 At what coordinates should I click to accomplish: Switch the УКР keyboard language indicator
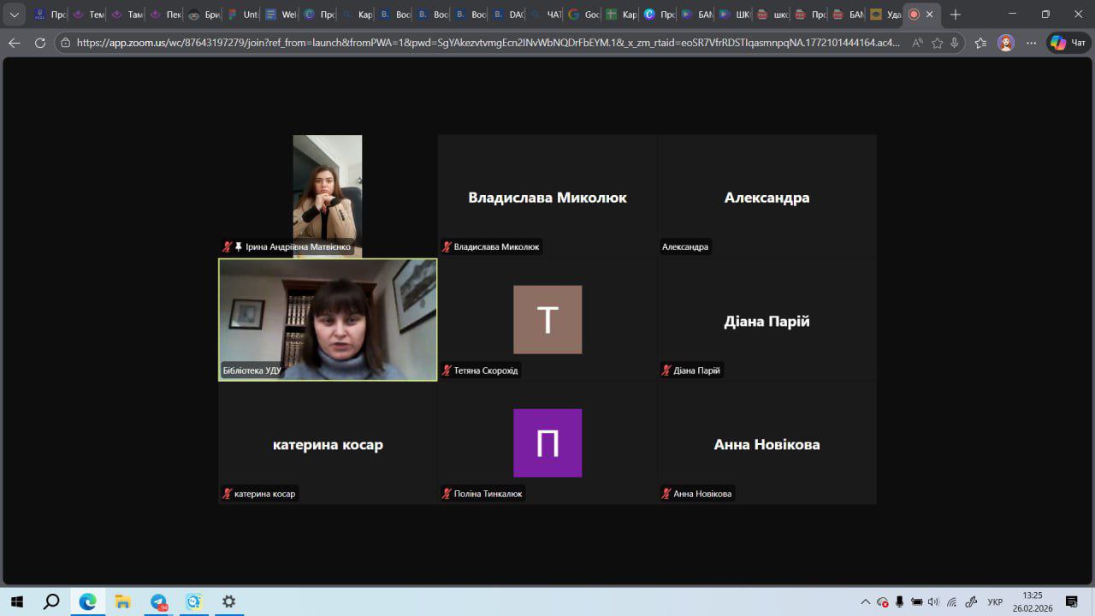995,601
